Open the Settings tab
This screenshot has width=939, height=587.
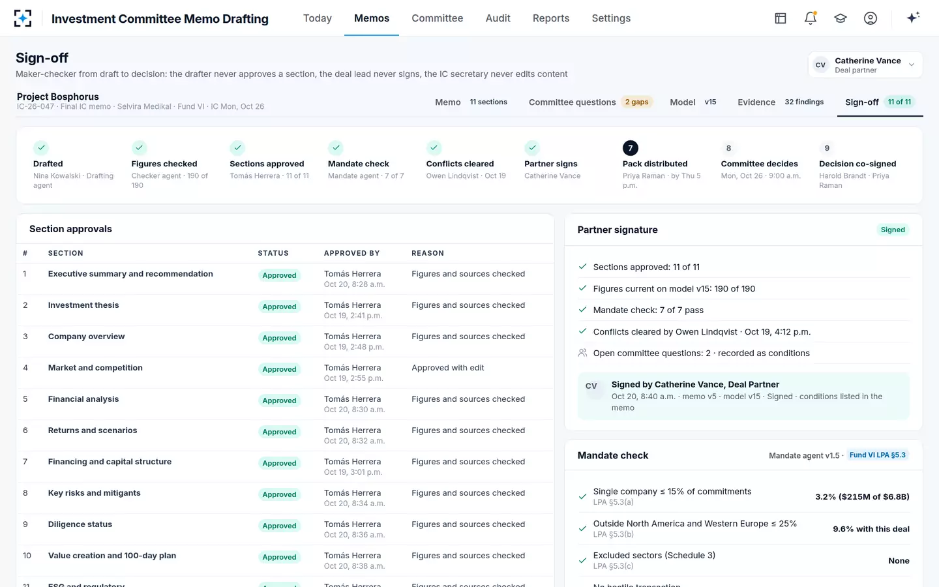pos(611,18)
